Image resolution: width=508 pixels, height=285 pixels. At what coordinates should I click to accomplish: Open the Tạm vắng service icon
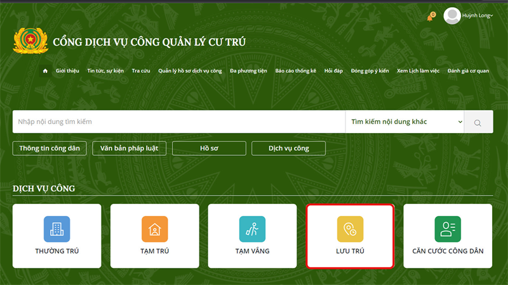point(252,229)
